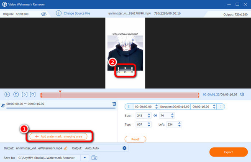251x162 pixels.
Task: Decrease the start time with down arrow
Action: [x=156, y=108]
